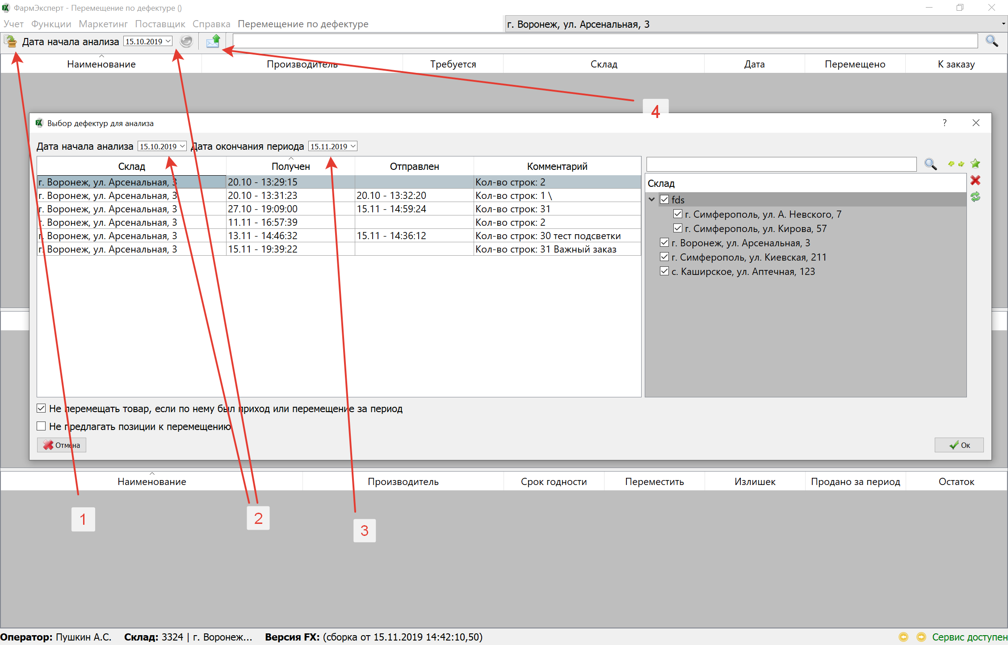The height and width of the screenshot is (645, 1008).
Task: Open the Поставщик menu
Action: [x=160, y=24]
